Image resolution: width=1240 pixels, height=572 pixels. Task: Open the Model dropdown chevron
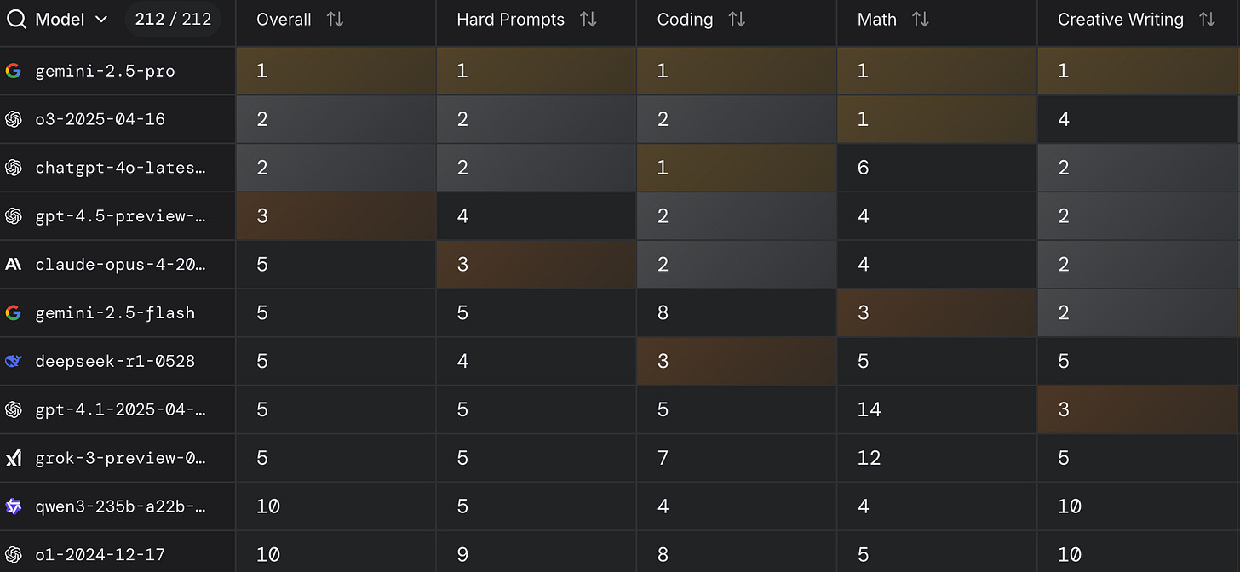pos(101,19)
